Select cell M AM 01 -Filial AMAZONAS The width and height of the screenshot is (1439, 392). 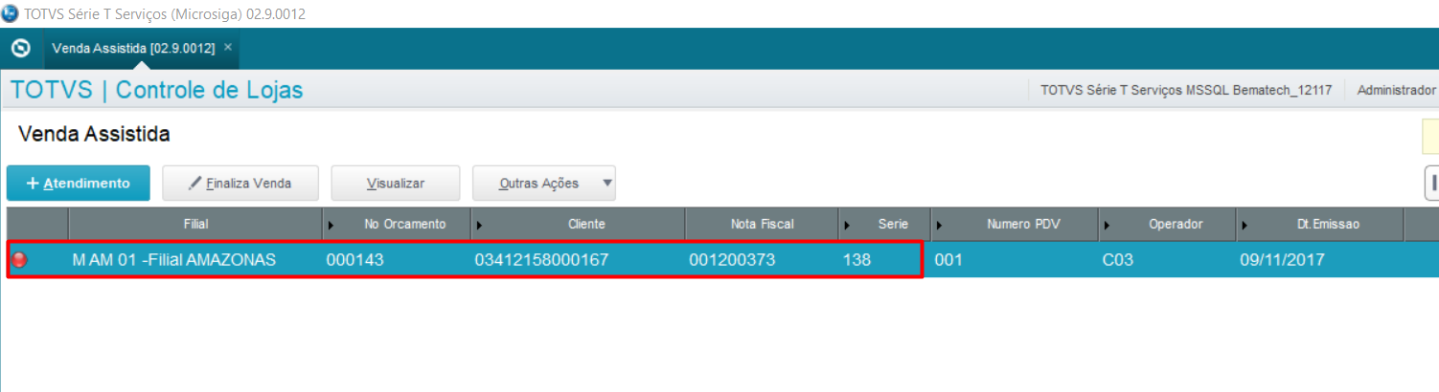click(x=195, y=259)
